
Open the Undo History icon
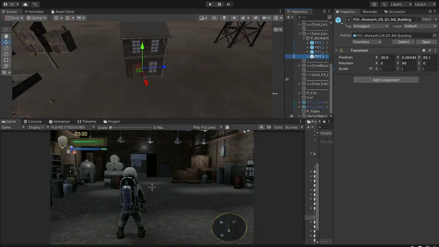[374, 4]
